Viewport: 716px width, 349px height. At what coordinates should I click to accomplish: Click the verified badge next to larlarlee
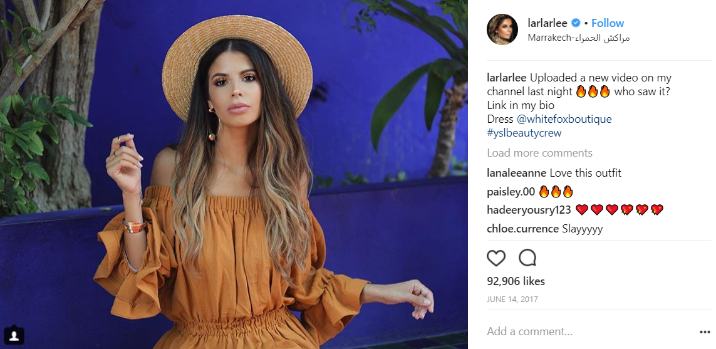point(576,23)
